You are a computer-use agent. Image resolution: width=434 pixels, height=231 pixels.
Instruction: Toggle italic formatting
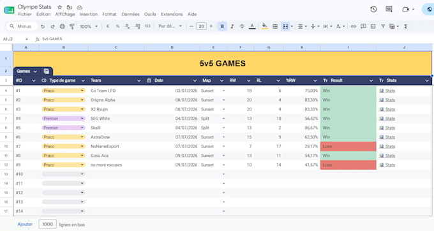(232, 26)
